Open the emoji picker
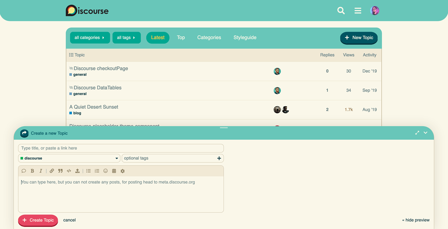Viewport: 448px width, 229px height. click(105, 171)
